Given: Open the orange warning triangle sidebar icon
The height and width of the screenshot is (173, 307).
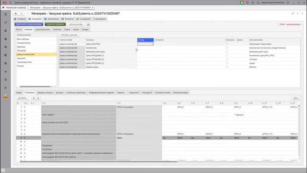Looking at the screenshot, I should pyautogui.click(x=6, y=96).
